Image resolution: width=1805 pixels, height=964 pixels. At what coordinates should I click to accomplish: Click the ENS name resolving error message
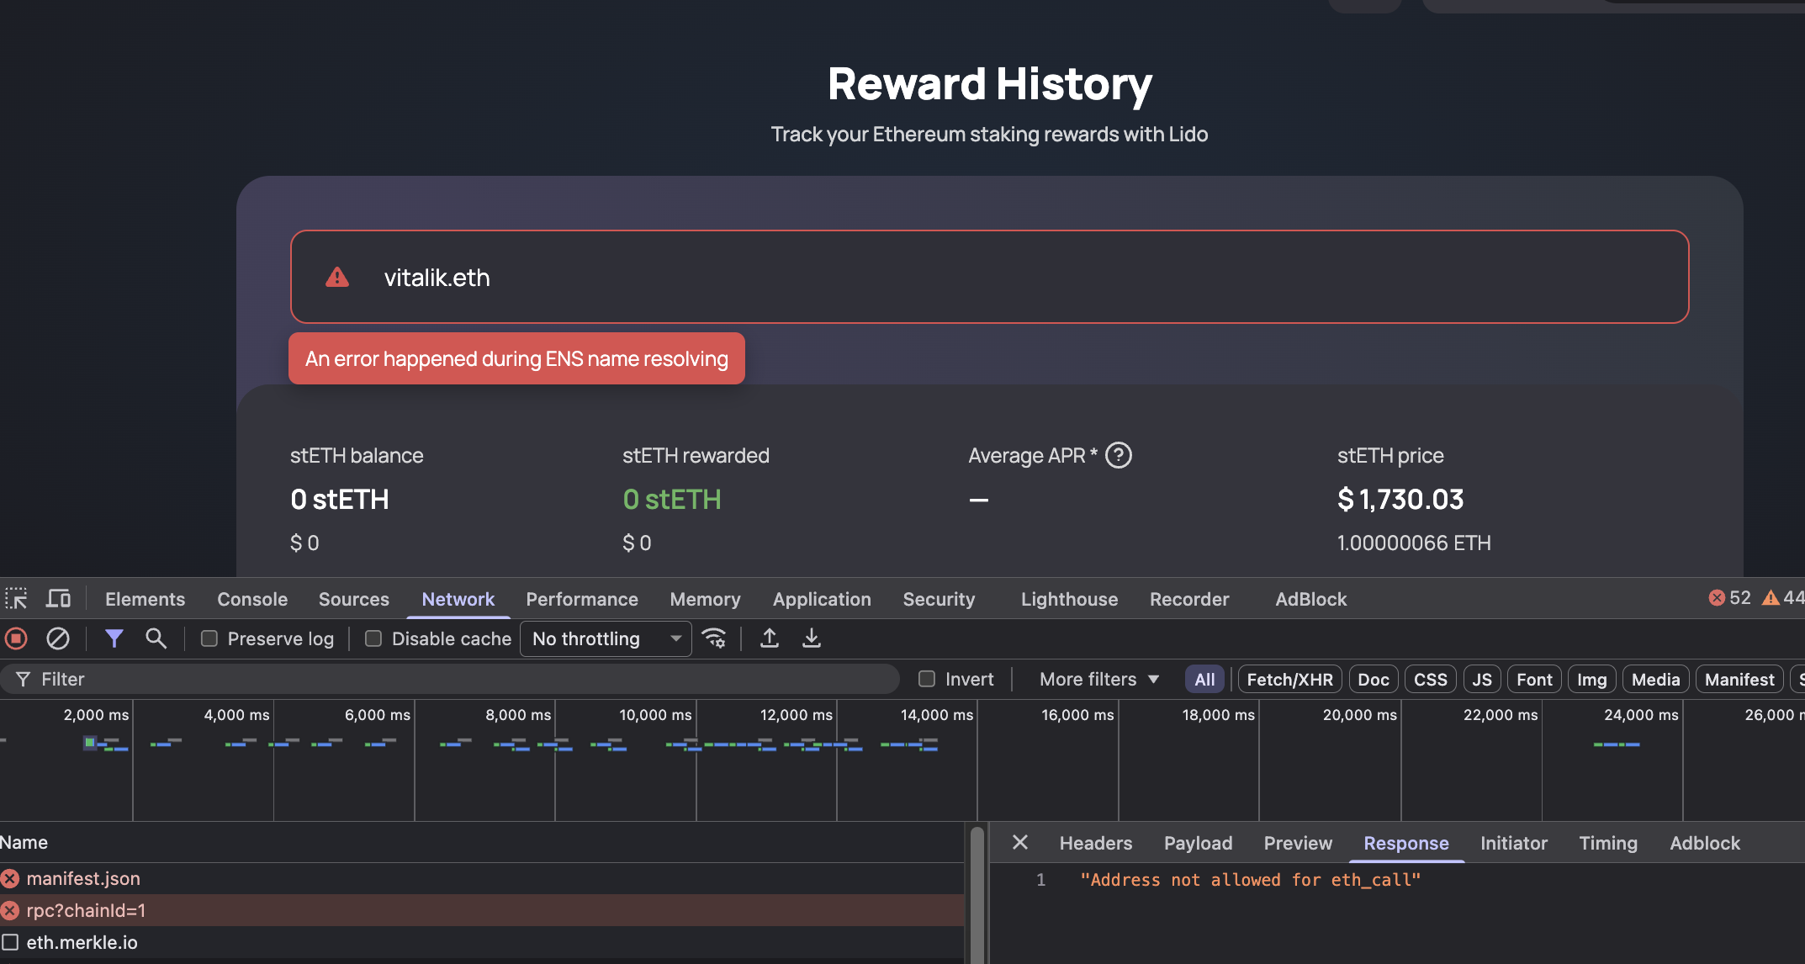pos(516,358)
